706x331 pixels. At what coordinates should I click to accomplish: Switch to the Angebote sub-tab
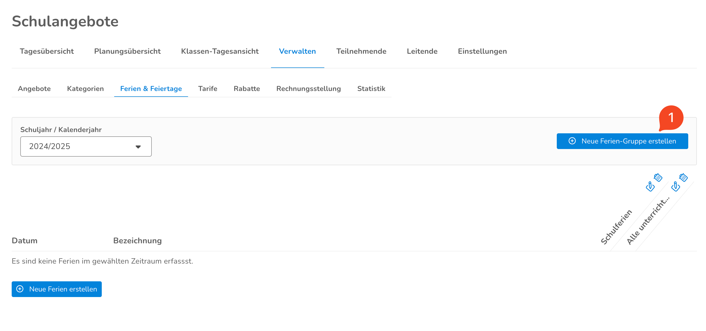[x=34, y=89]
